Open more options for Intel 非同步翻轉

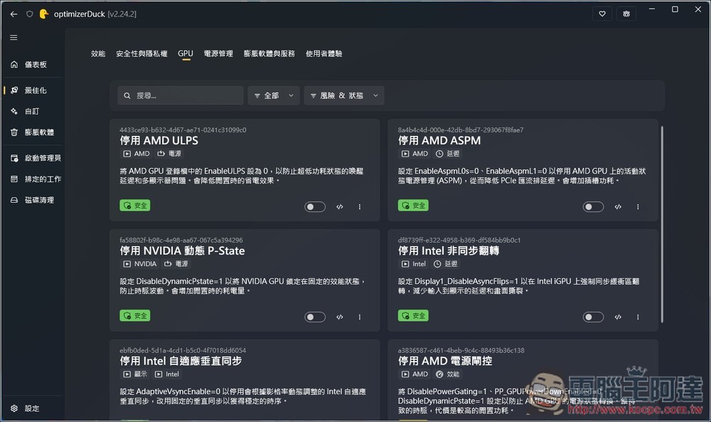[638, 317]
